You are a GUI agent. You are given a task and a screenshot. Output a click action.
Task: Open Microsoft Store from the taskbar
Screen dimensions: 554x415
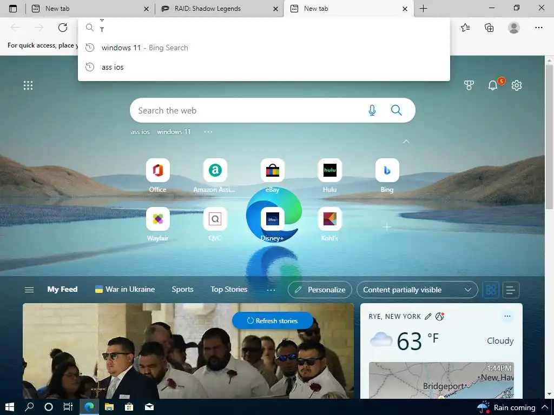pyautogui.click(x=129, y=407)
